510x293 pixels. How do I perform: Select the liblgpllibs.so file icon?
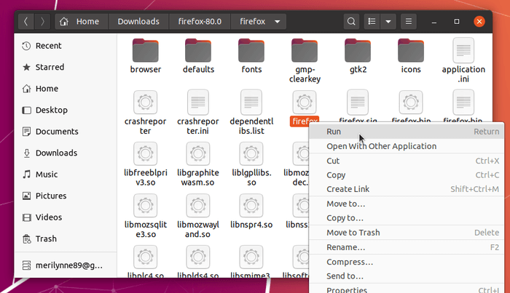(251, 153)
